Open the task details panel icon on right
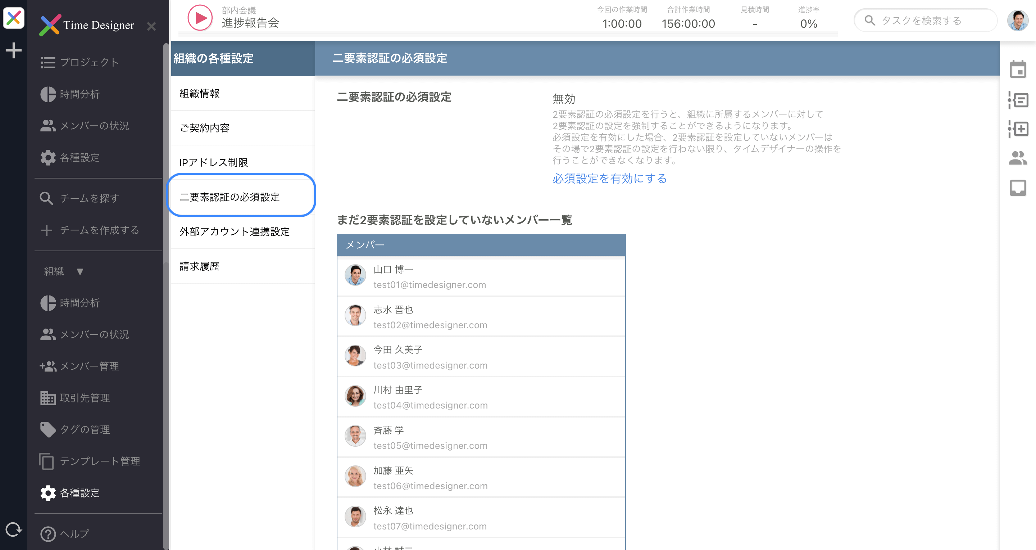 (1018, 100)
